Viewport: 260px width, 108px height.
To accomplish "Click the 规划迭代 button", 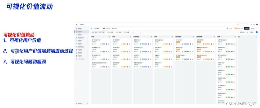I will point(252,28).
